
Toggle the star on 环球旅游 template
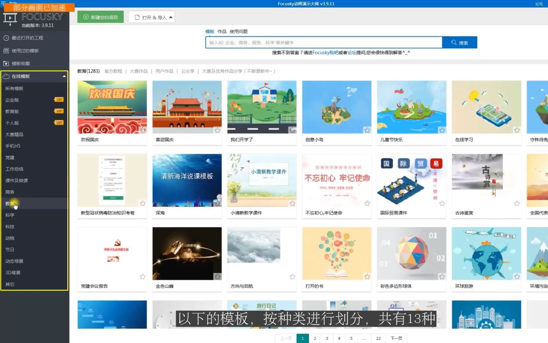[517, 277]
